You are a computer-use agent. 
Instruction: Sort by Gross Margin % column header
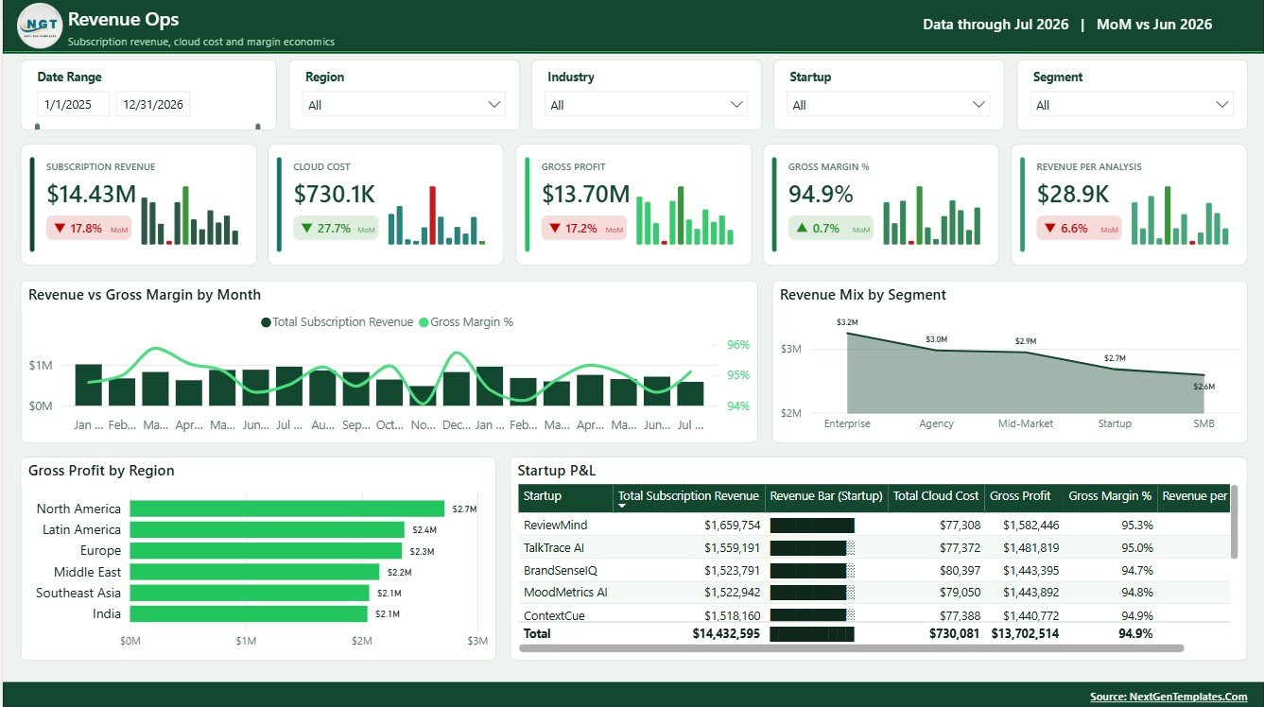coord(1110,496)
